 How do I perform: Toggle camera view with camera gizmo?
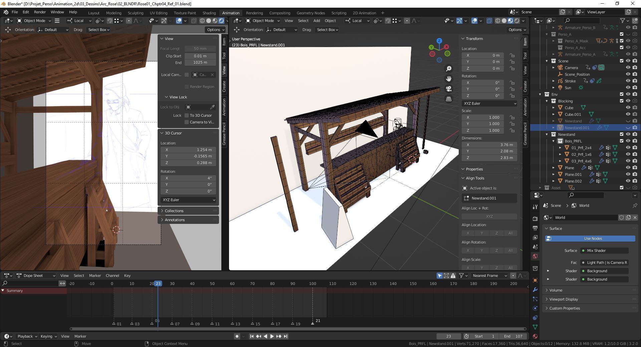(449, 89)
